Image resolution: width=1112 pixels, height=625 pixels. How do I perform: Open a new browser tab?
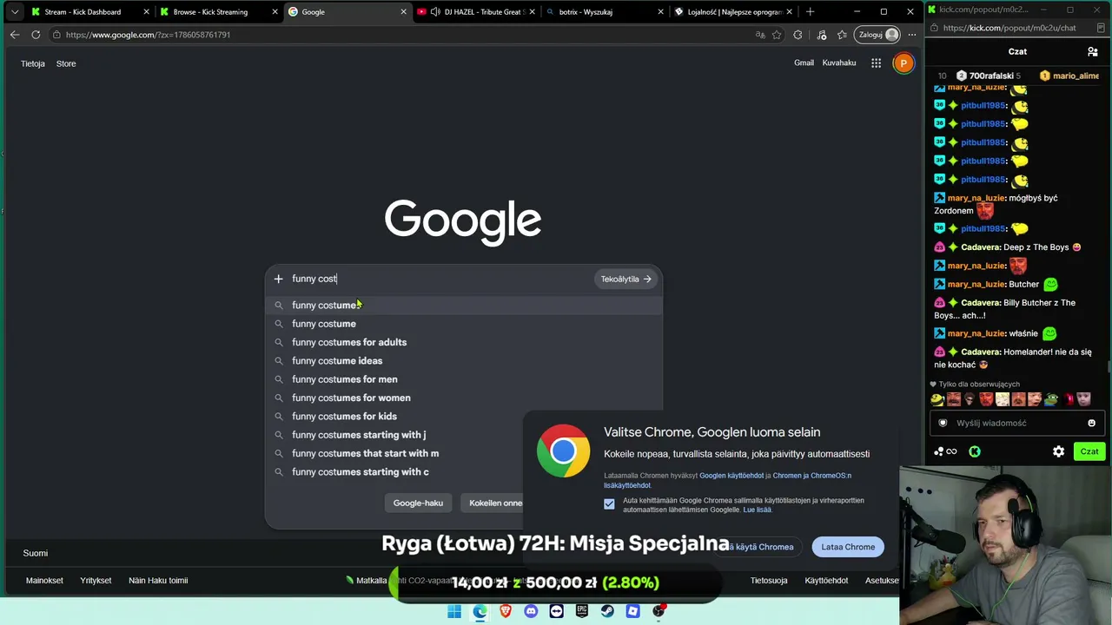pos(810,11)
